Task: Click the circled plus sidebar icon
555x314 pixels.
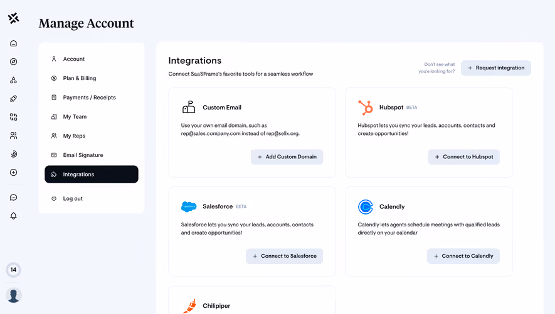Action: (13, 173)
